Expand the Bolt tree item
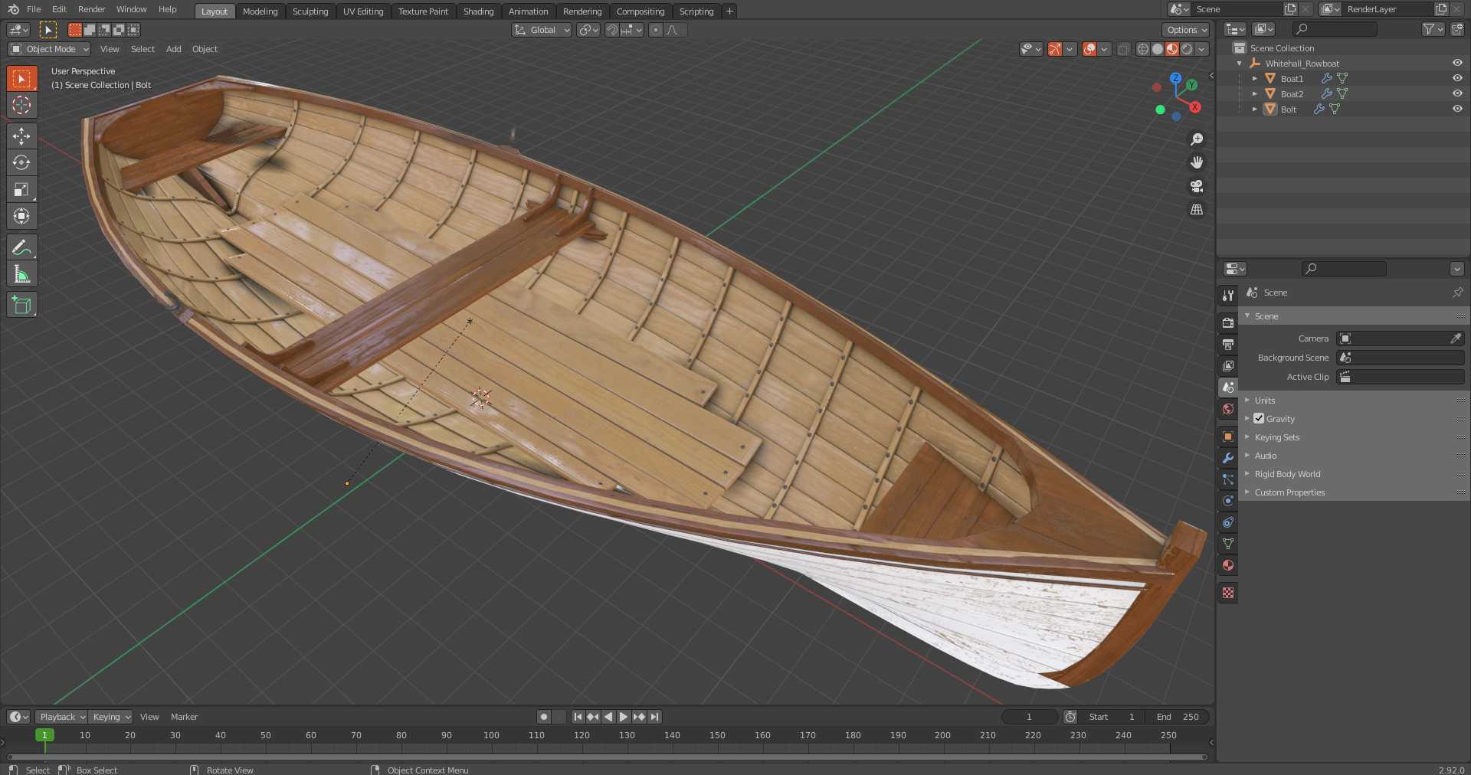 1255,109
